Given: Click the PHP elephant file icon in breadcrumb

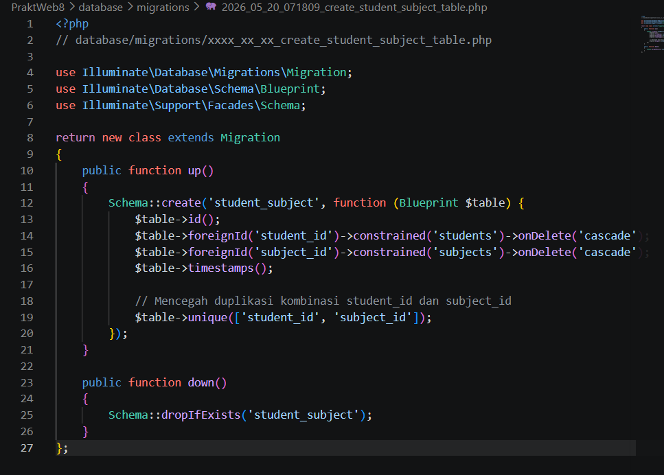Looking at the screenshot, I should point(211,6).
